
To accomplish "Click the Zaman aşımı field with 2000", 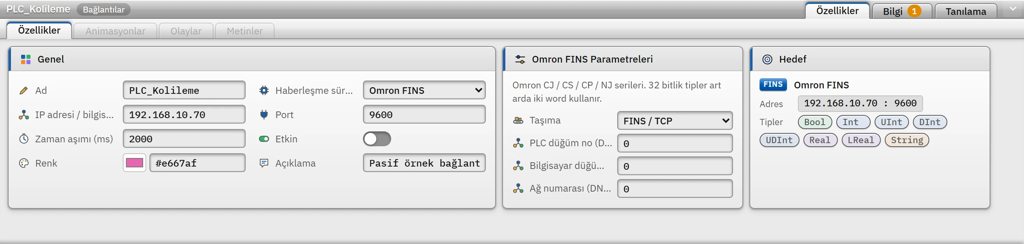I will 184,139.
